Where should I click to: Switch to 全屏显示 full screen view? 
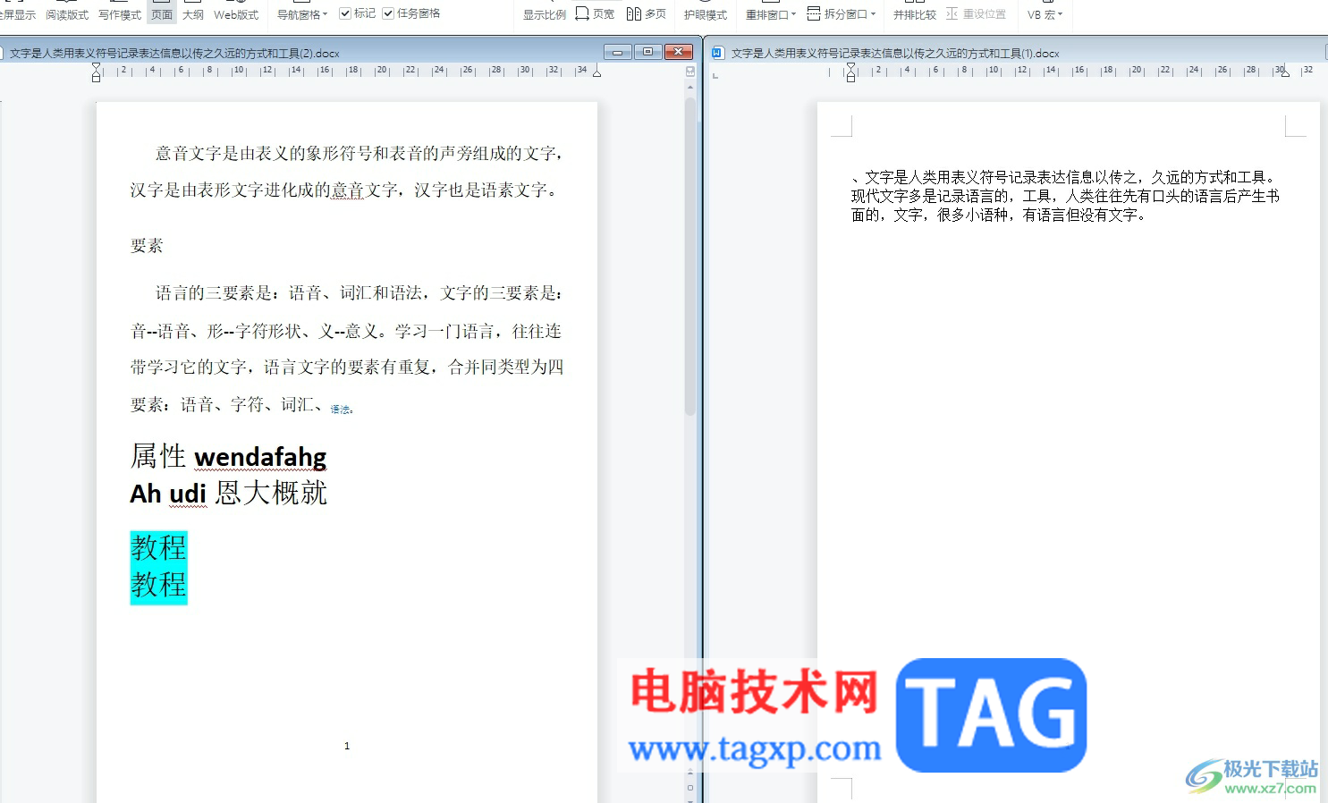point(17,13)
